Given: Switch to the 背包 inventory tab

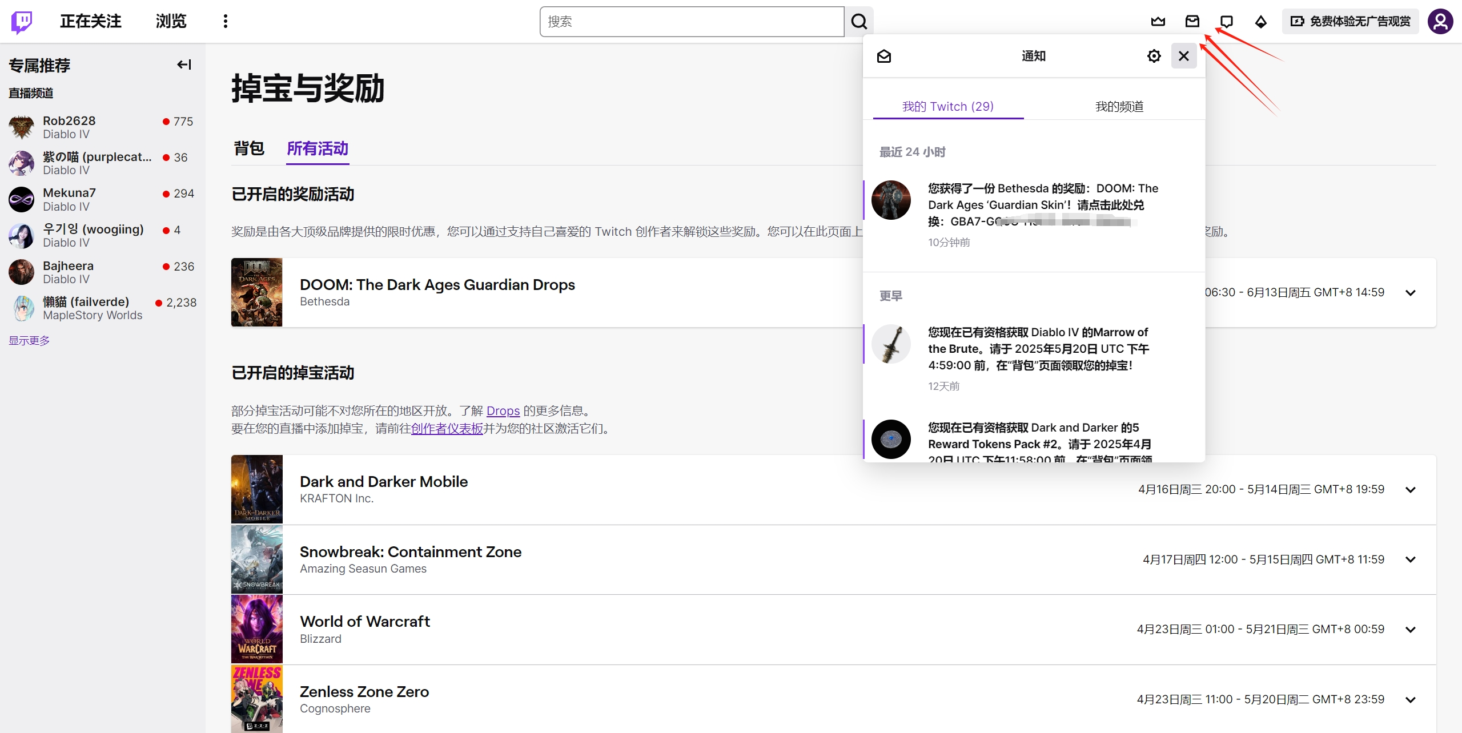Looking at the screenshot, I should coord(249,148).
